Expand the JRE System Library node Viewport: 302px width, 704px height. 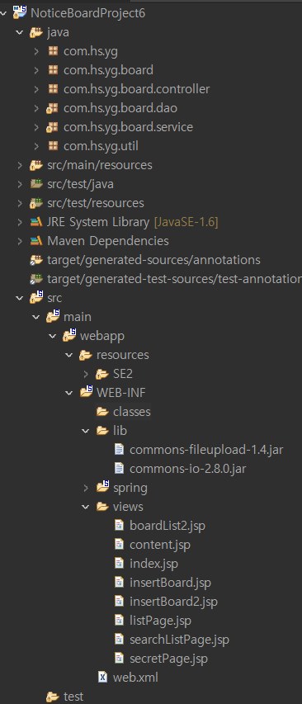click(x=20, y=222)
